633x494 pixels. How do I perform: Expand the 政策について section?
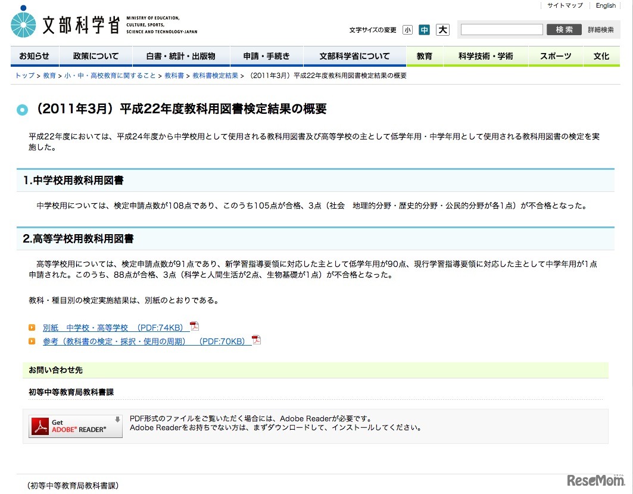[95, 55]
